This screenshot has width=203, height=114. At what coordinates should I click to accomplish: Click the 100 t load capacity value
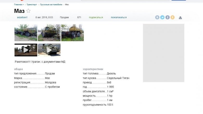pyautogui.click(x=110, y=105)
